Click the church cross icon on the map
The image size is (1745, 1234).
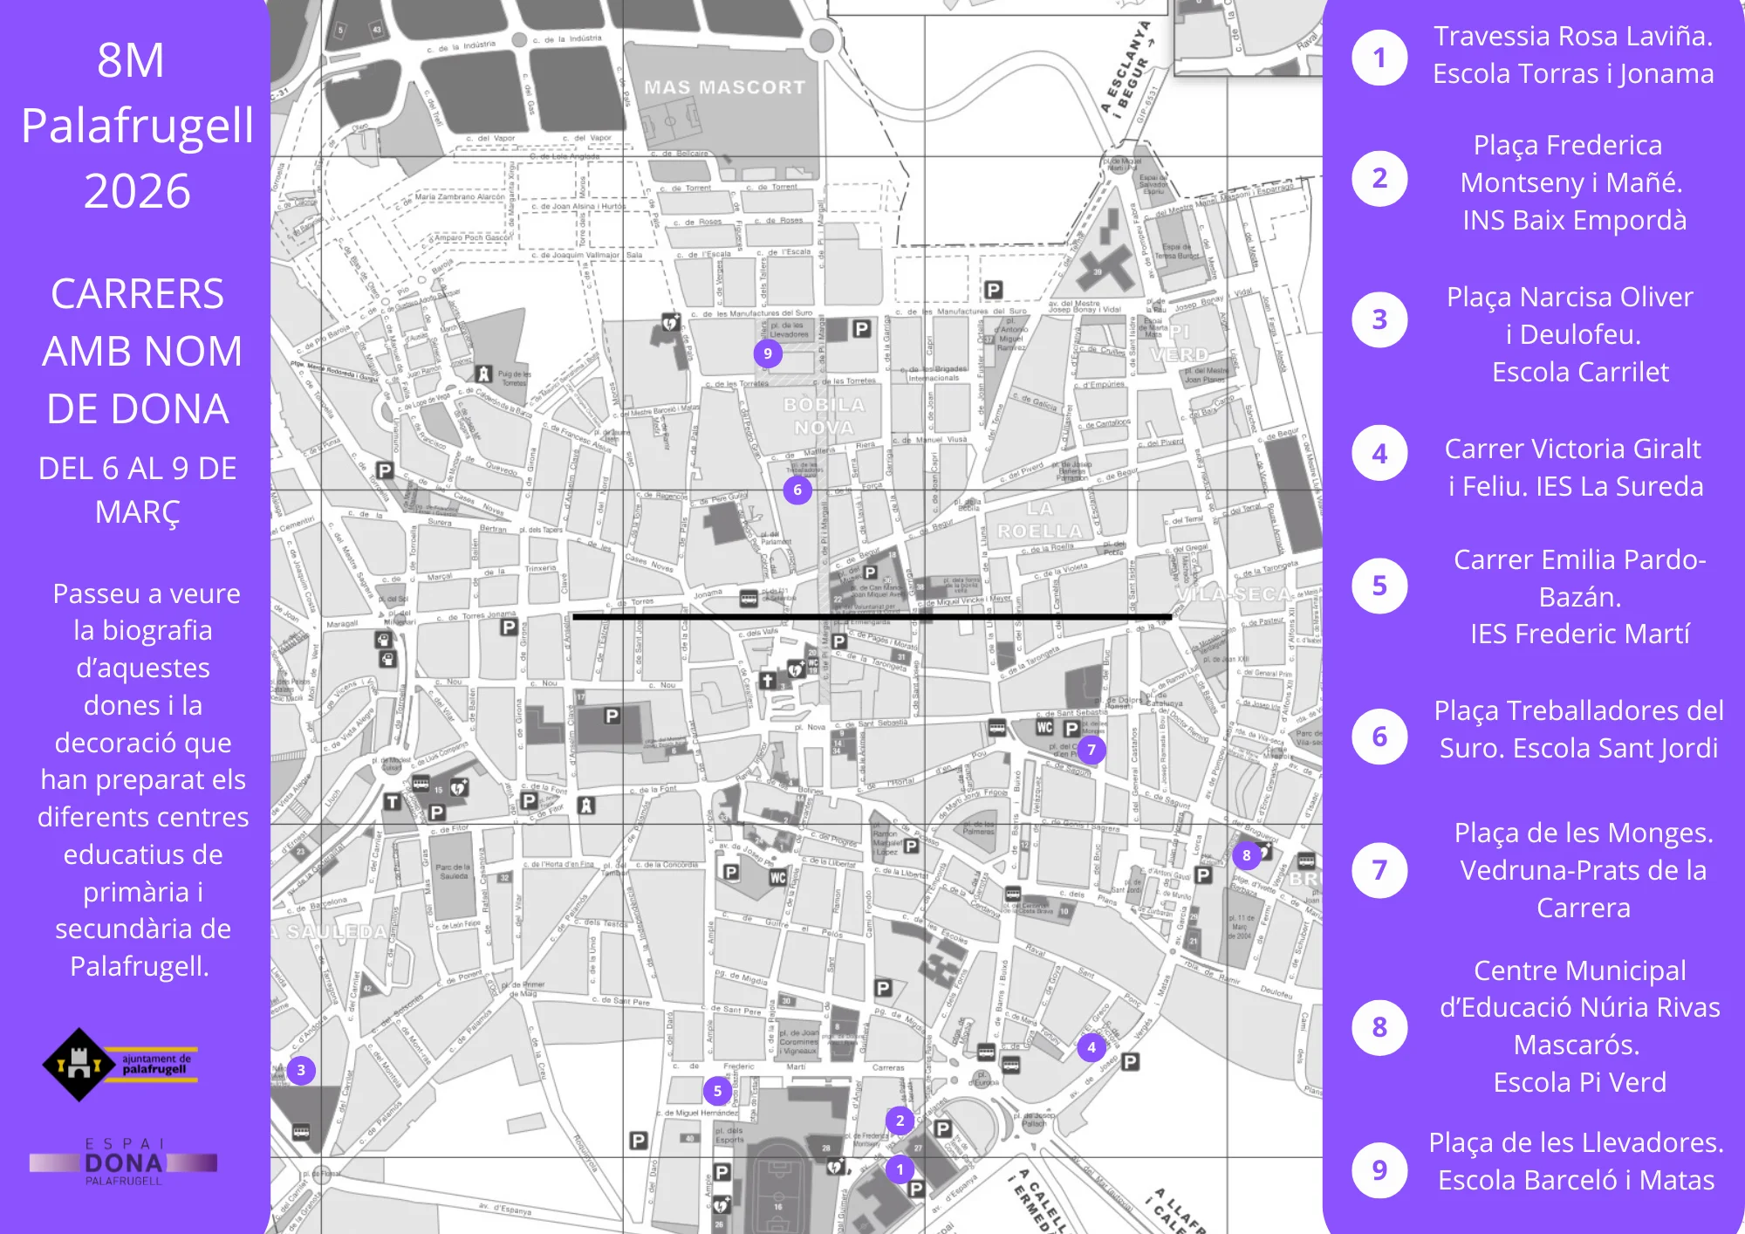767,681
